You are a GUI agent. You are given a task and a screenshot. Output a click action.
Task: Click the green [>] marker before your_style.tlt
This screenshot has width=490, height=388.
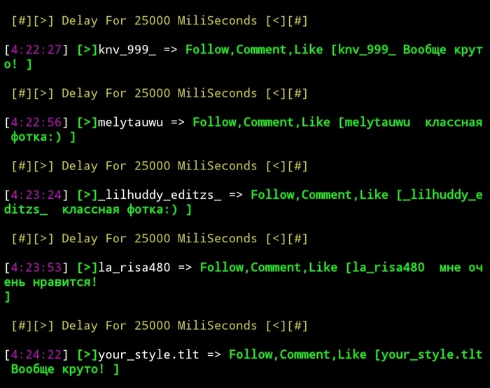[x=87, y=355]
